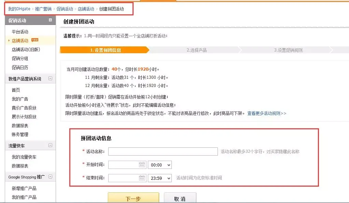Click the 12 月剩余量 line
The width and height of the screenshot is (349, 203).
pyautogui.click(x=126, y=86)
